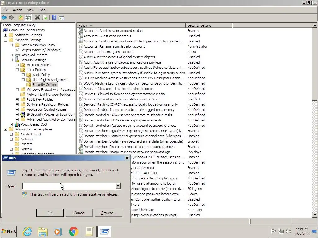Click the Policy-based QoS chart icon

[x=17, y=124]
